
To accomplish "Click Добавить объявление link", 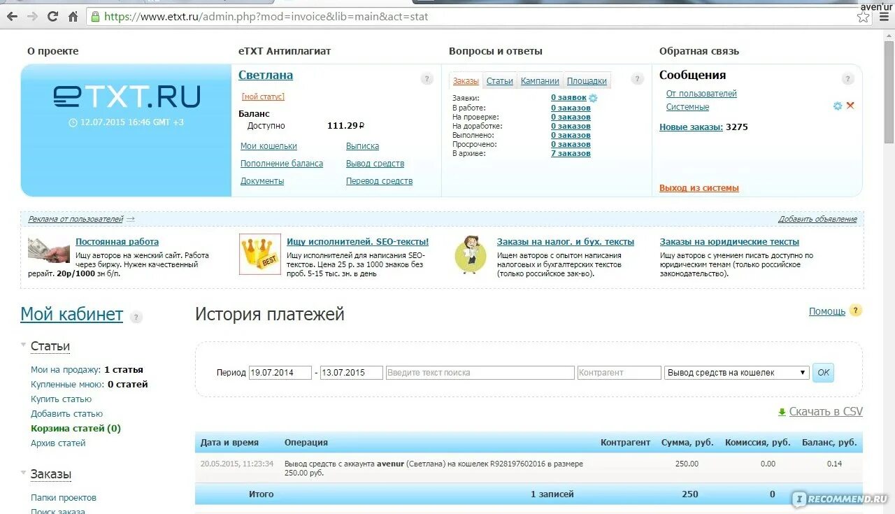I will (817, 219).
